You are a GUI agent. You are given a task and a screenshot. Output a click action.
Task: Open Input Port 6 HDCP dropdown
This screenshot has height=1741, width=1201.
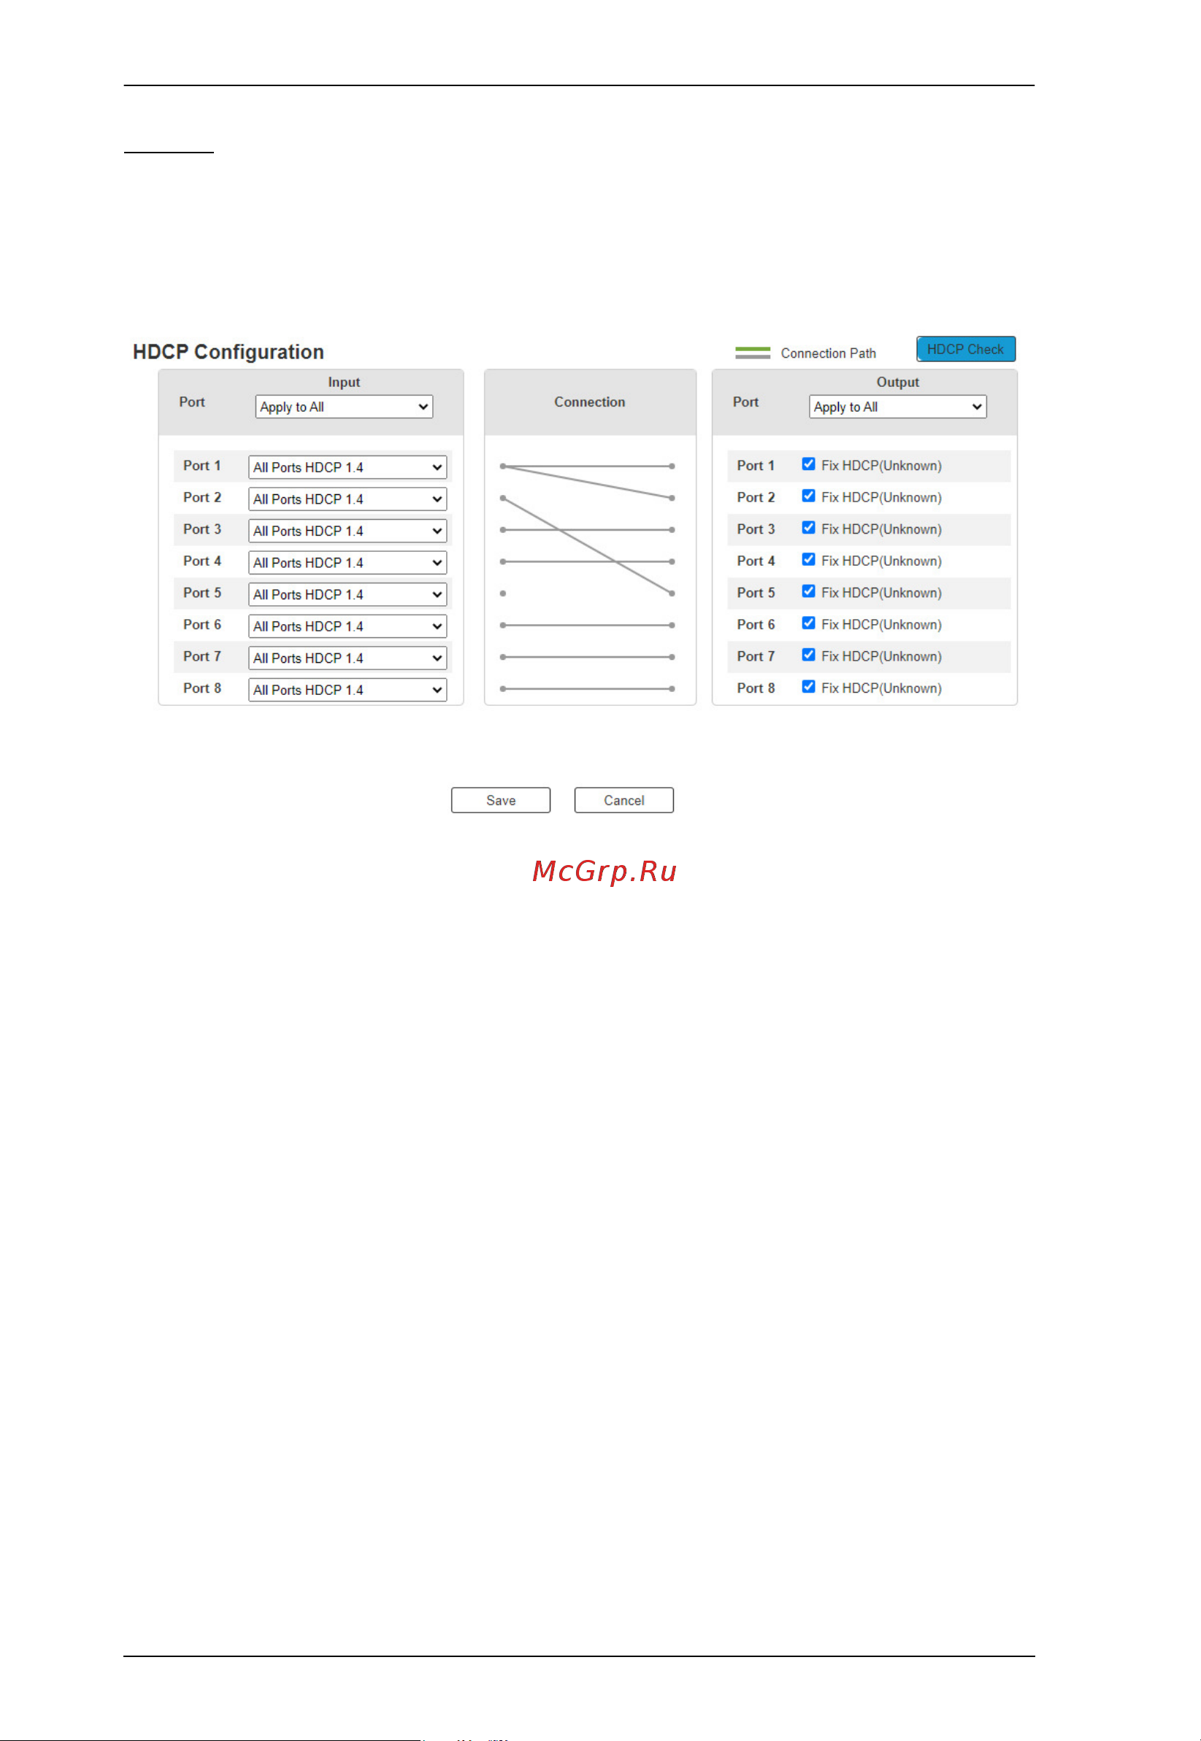348,626
